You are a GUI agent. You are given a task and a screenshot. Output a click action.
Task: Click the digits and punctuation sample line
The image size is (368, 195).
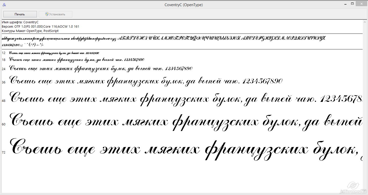click(23, 45)
